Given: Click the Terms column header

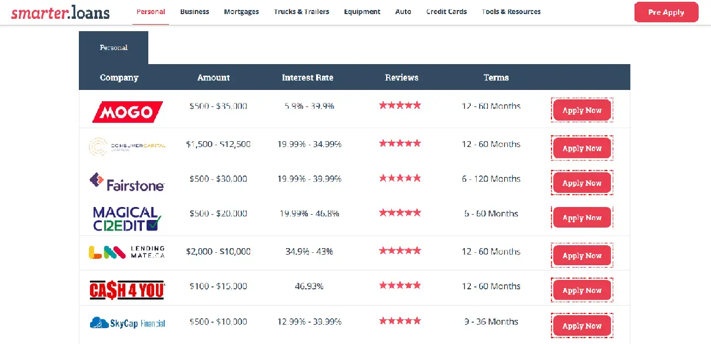Looking at the screenshot, I should (x=496, y=78).
